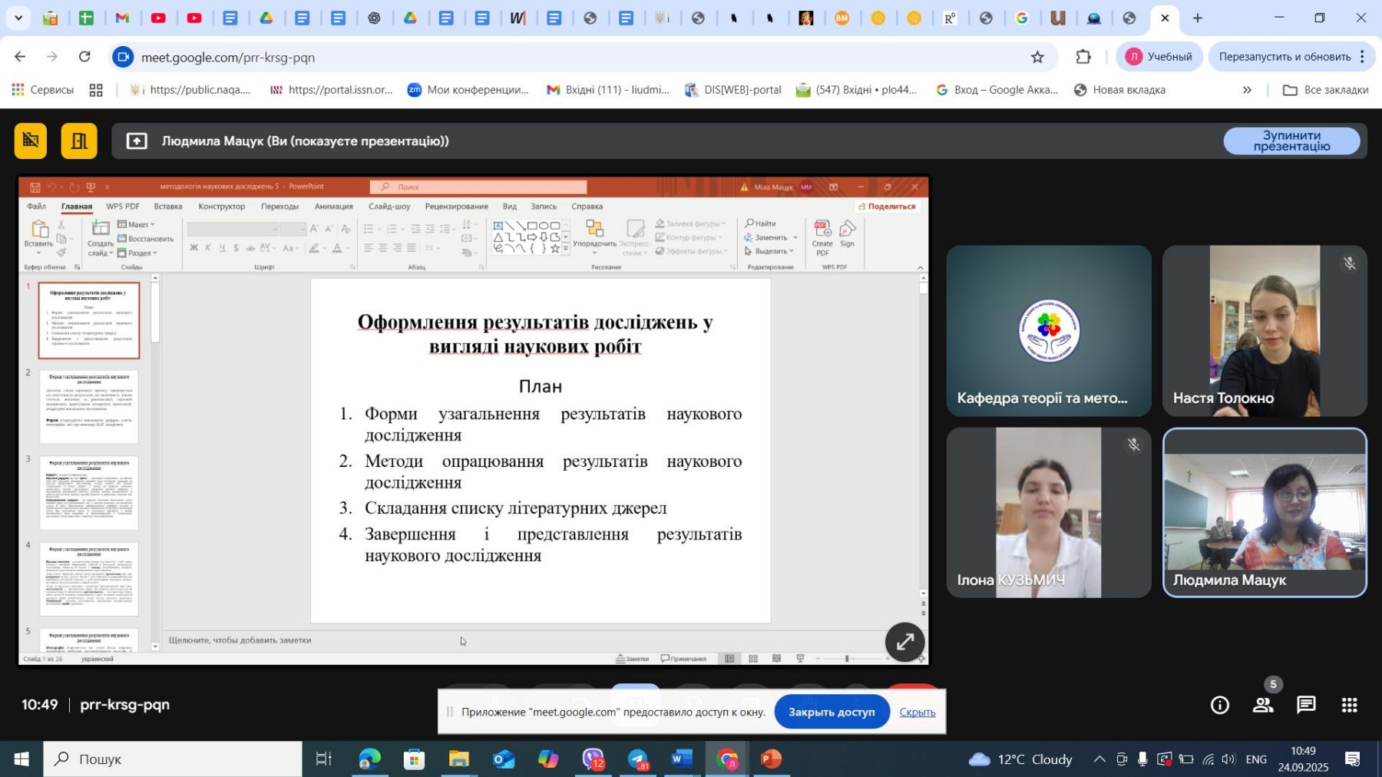The width and height of the screenshot is (1382, 777).
Task: Open the Chrome extensions puzzle icon
Action: pyautogui.click(x=1083, y=57)
